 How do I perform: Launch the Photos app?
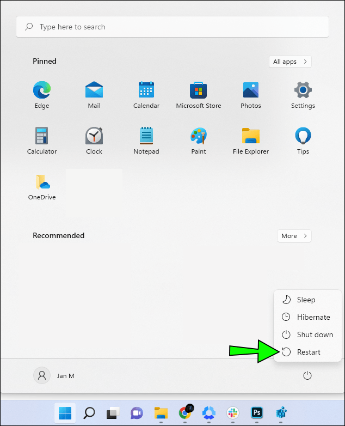tap(250, 95)
